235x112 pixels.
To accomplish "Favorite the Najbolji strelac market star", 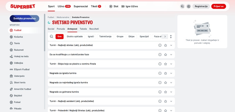I will click(165, 45).
